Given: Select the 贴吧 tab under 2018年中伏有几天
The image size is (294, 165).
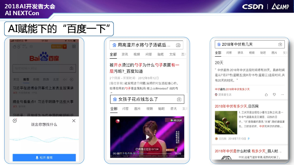Looking at the screenshot, I should (x=263, y=53).
